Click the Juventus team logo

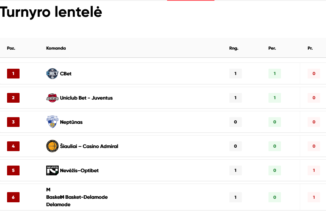tap(52, 98)
